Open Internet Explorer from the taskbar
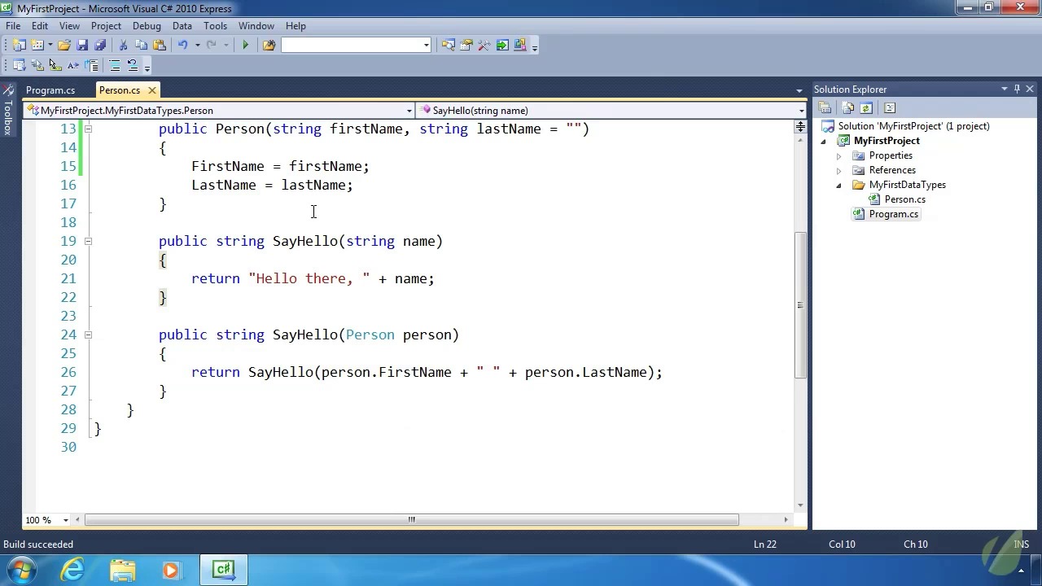1042x586 pixels. click(73, 569)
